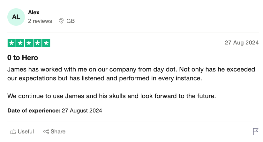Click the second green rating star
The image size is (263, 142).
coord(20,43)
